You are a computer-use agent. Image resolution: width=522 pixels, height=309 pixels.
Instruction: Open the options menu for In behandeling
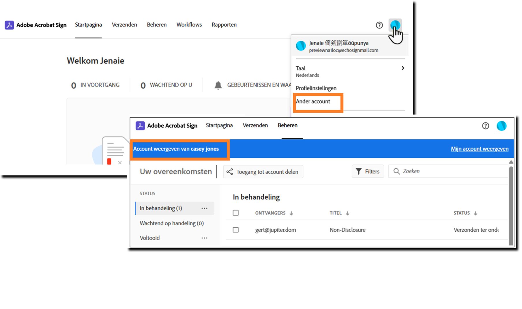(x=204, y=208)
